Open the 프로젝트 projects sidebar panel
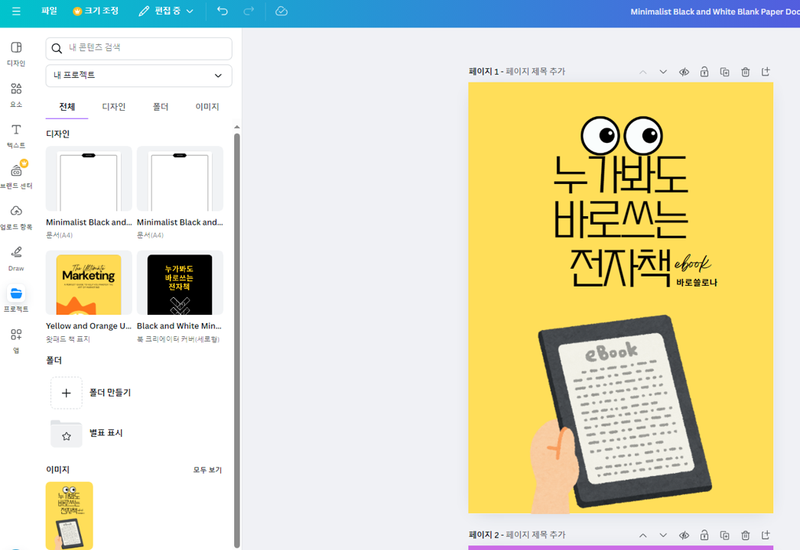 coord(16,299)
